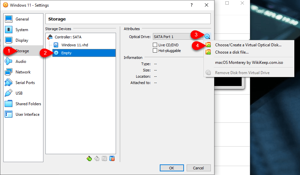
Task: Confirm settings with the OK button
Action: tap(172, 168)
